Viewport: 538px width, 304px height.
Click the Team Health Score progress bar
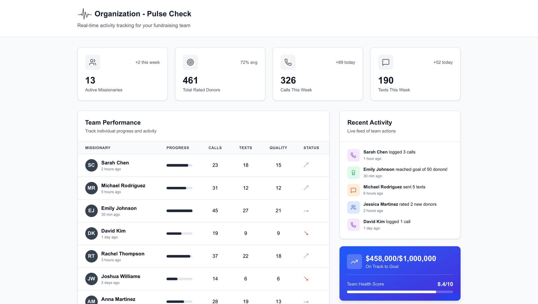tap(400, 292)
